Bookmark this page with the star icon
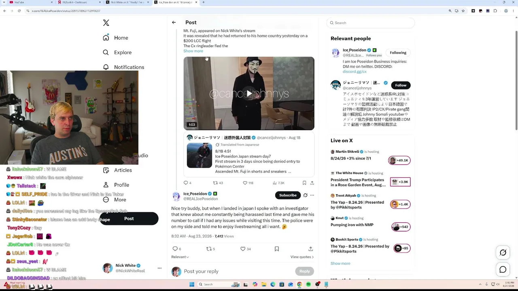This screenshot has width=518, height=291. (463, 11)
